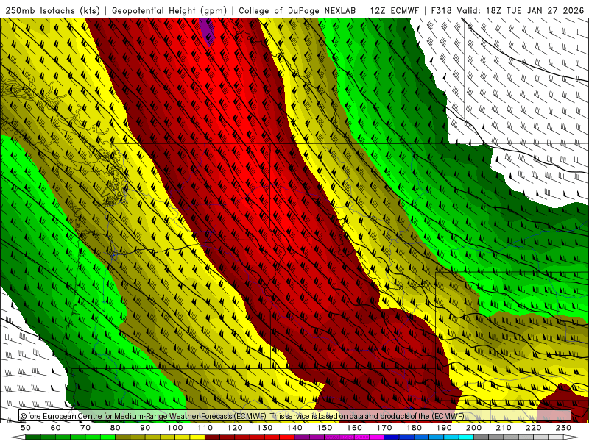The height and width of the screenshot is (441, 589).
Task: Click the '250mb Isotachs (kts)' title text
Action: [52, 11]
